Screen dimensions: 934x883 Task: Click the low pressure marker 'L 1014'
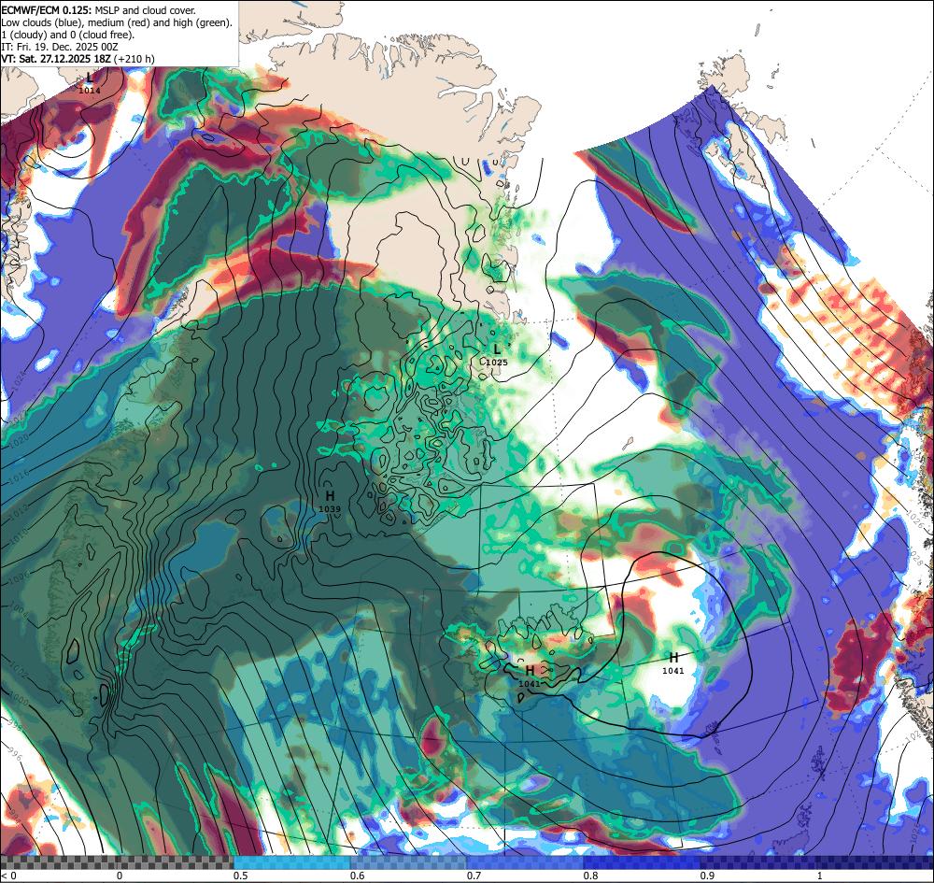click(90, 83)
